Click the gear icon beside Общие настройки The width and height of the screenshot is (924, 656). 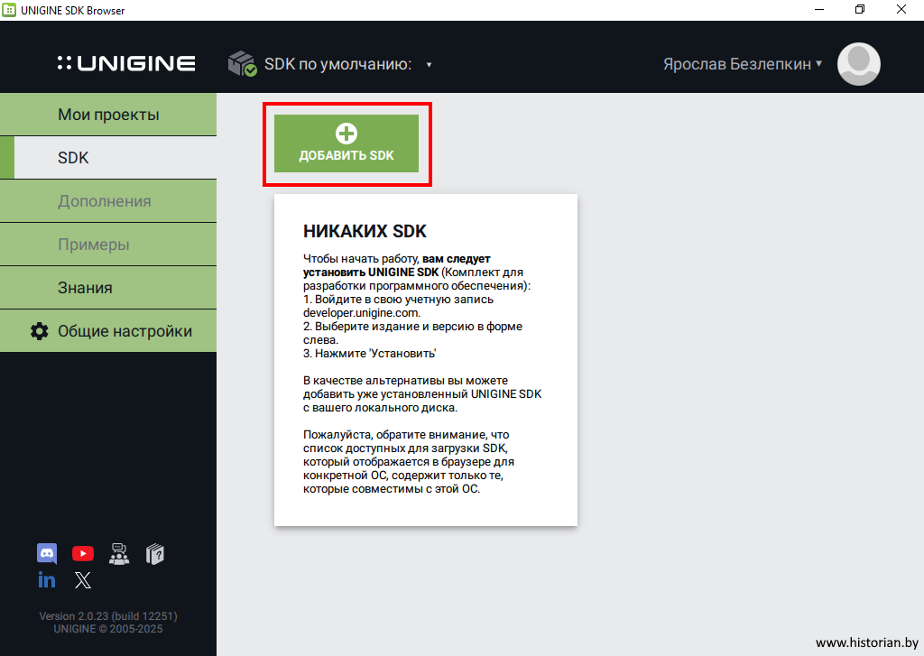click(x=40, y=331)
